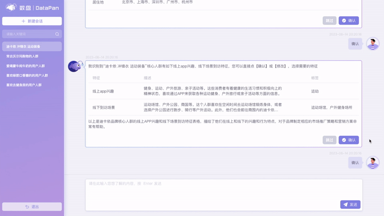Select the 线下到访场景 feature cell
This screenshot has width=384, height=216.
point(104,108)
